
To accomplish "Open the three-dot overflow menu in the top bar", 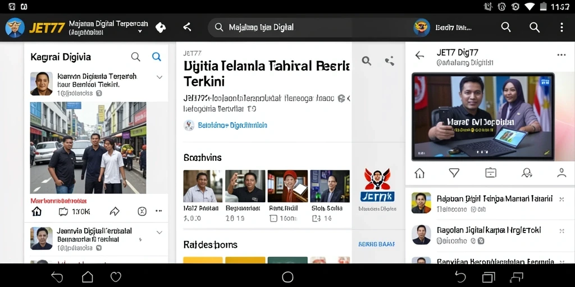I will pos(562,27).
